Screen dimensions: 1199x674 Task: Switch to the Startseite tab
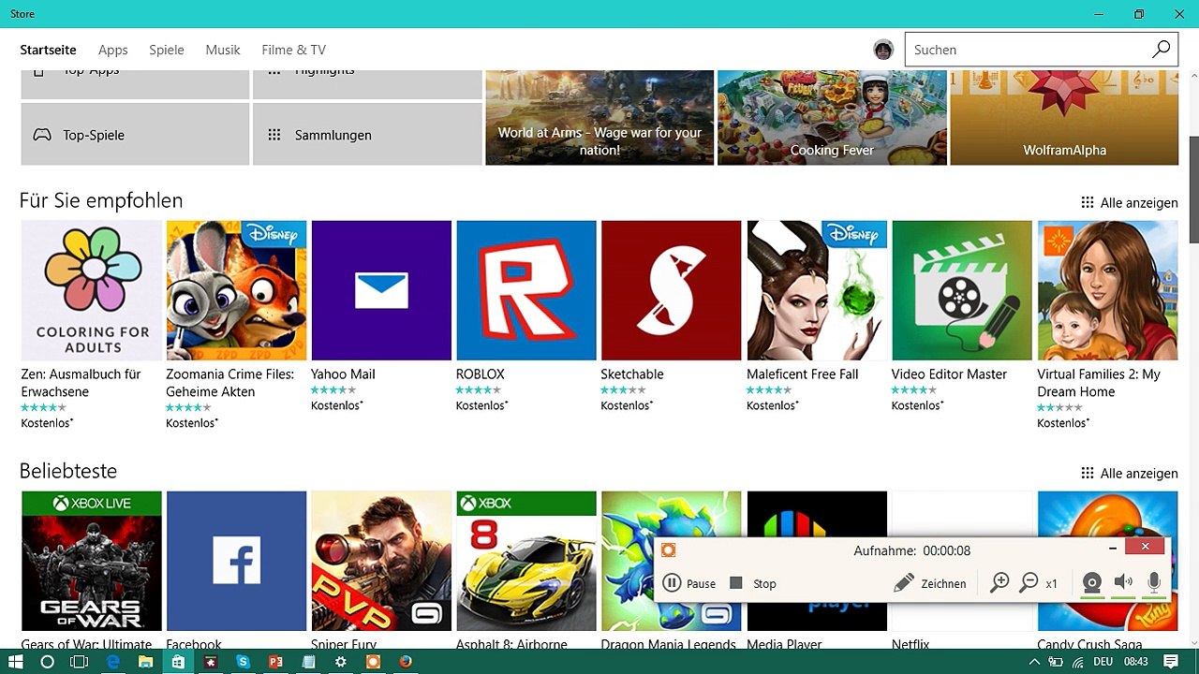tap(49, 50)
